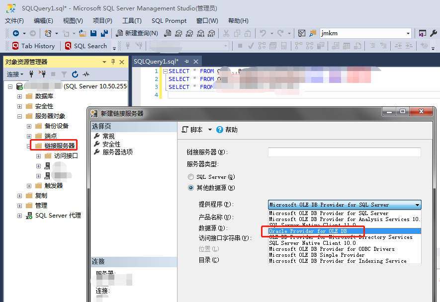Open the 视图(V) menu
This screenshot has width=440, height=302.
pyautogui.click(x=73, y=21)
